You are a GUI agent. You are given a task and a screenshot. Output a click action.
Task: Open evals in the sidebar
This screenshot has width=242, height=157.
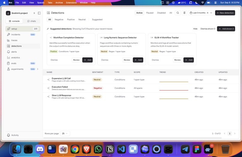[23, 63]
